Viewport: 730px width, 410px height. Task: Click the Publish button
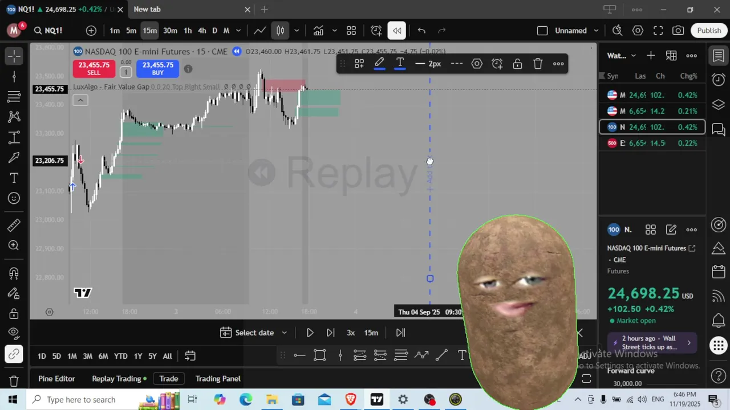tap(709, 31)
